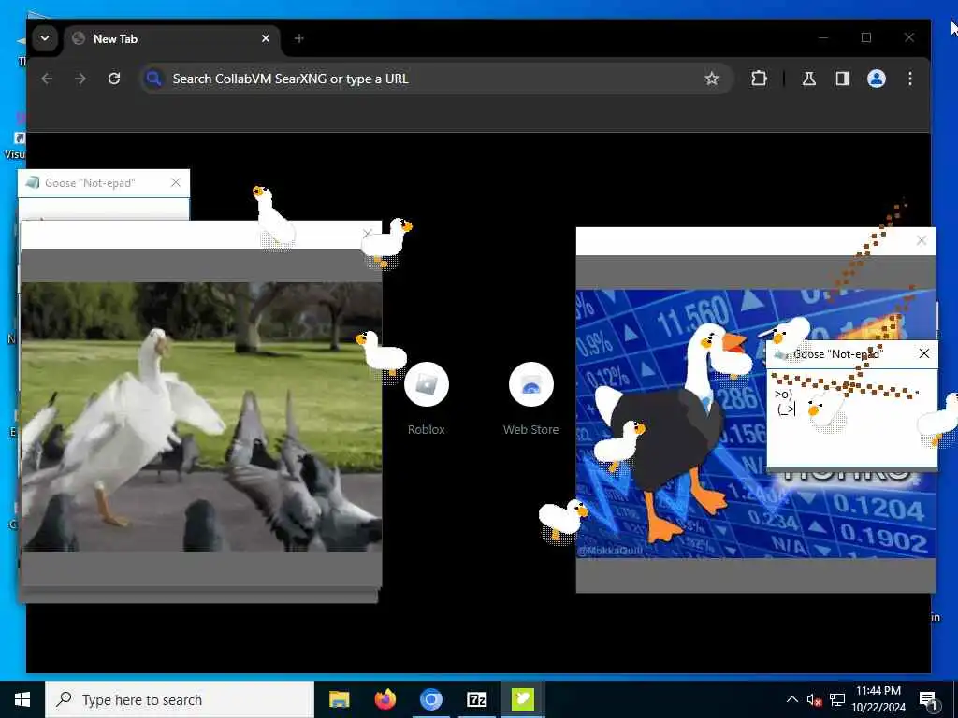Viewport: 958px width, 718px height.
Task: Close the goose and pigeons image window
Action: pyautogui.click(x=367, y=234)
